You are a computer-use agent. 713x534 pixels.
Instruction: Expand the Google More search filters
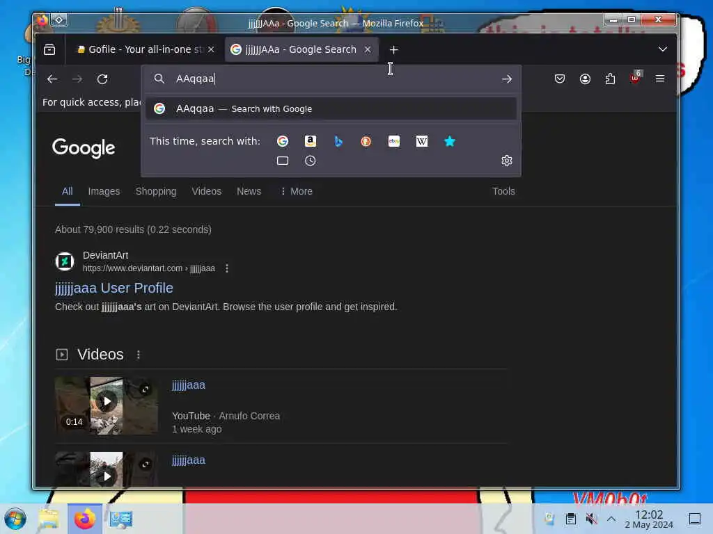pyautogui.click(x=297, y=191)
